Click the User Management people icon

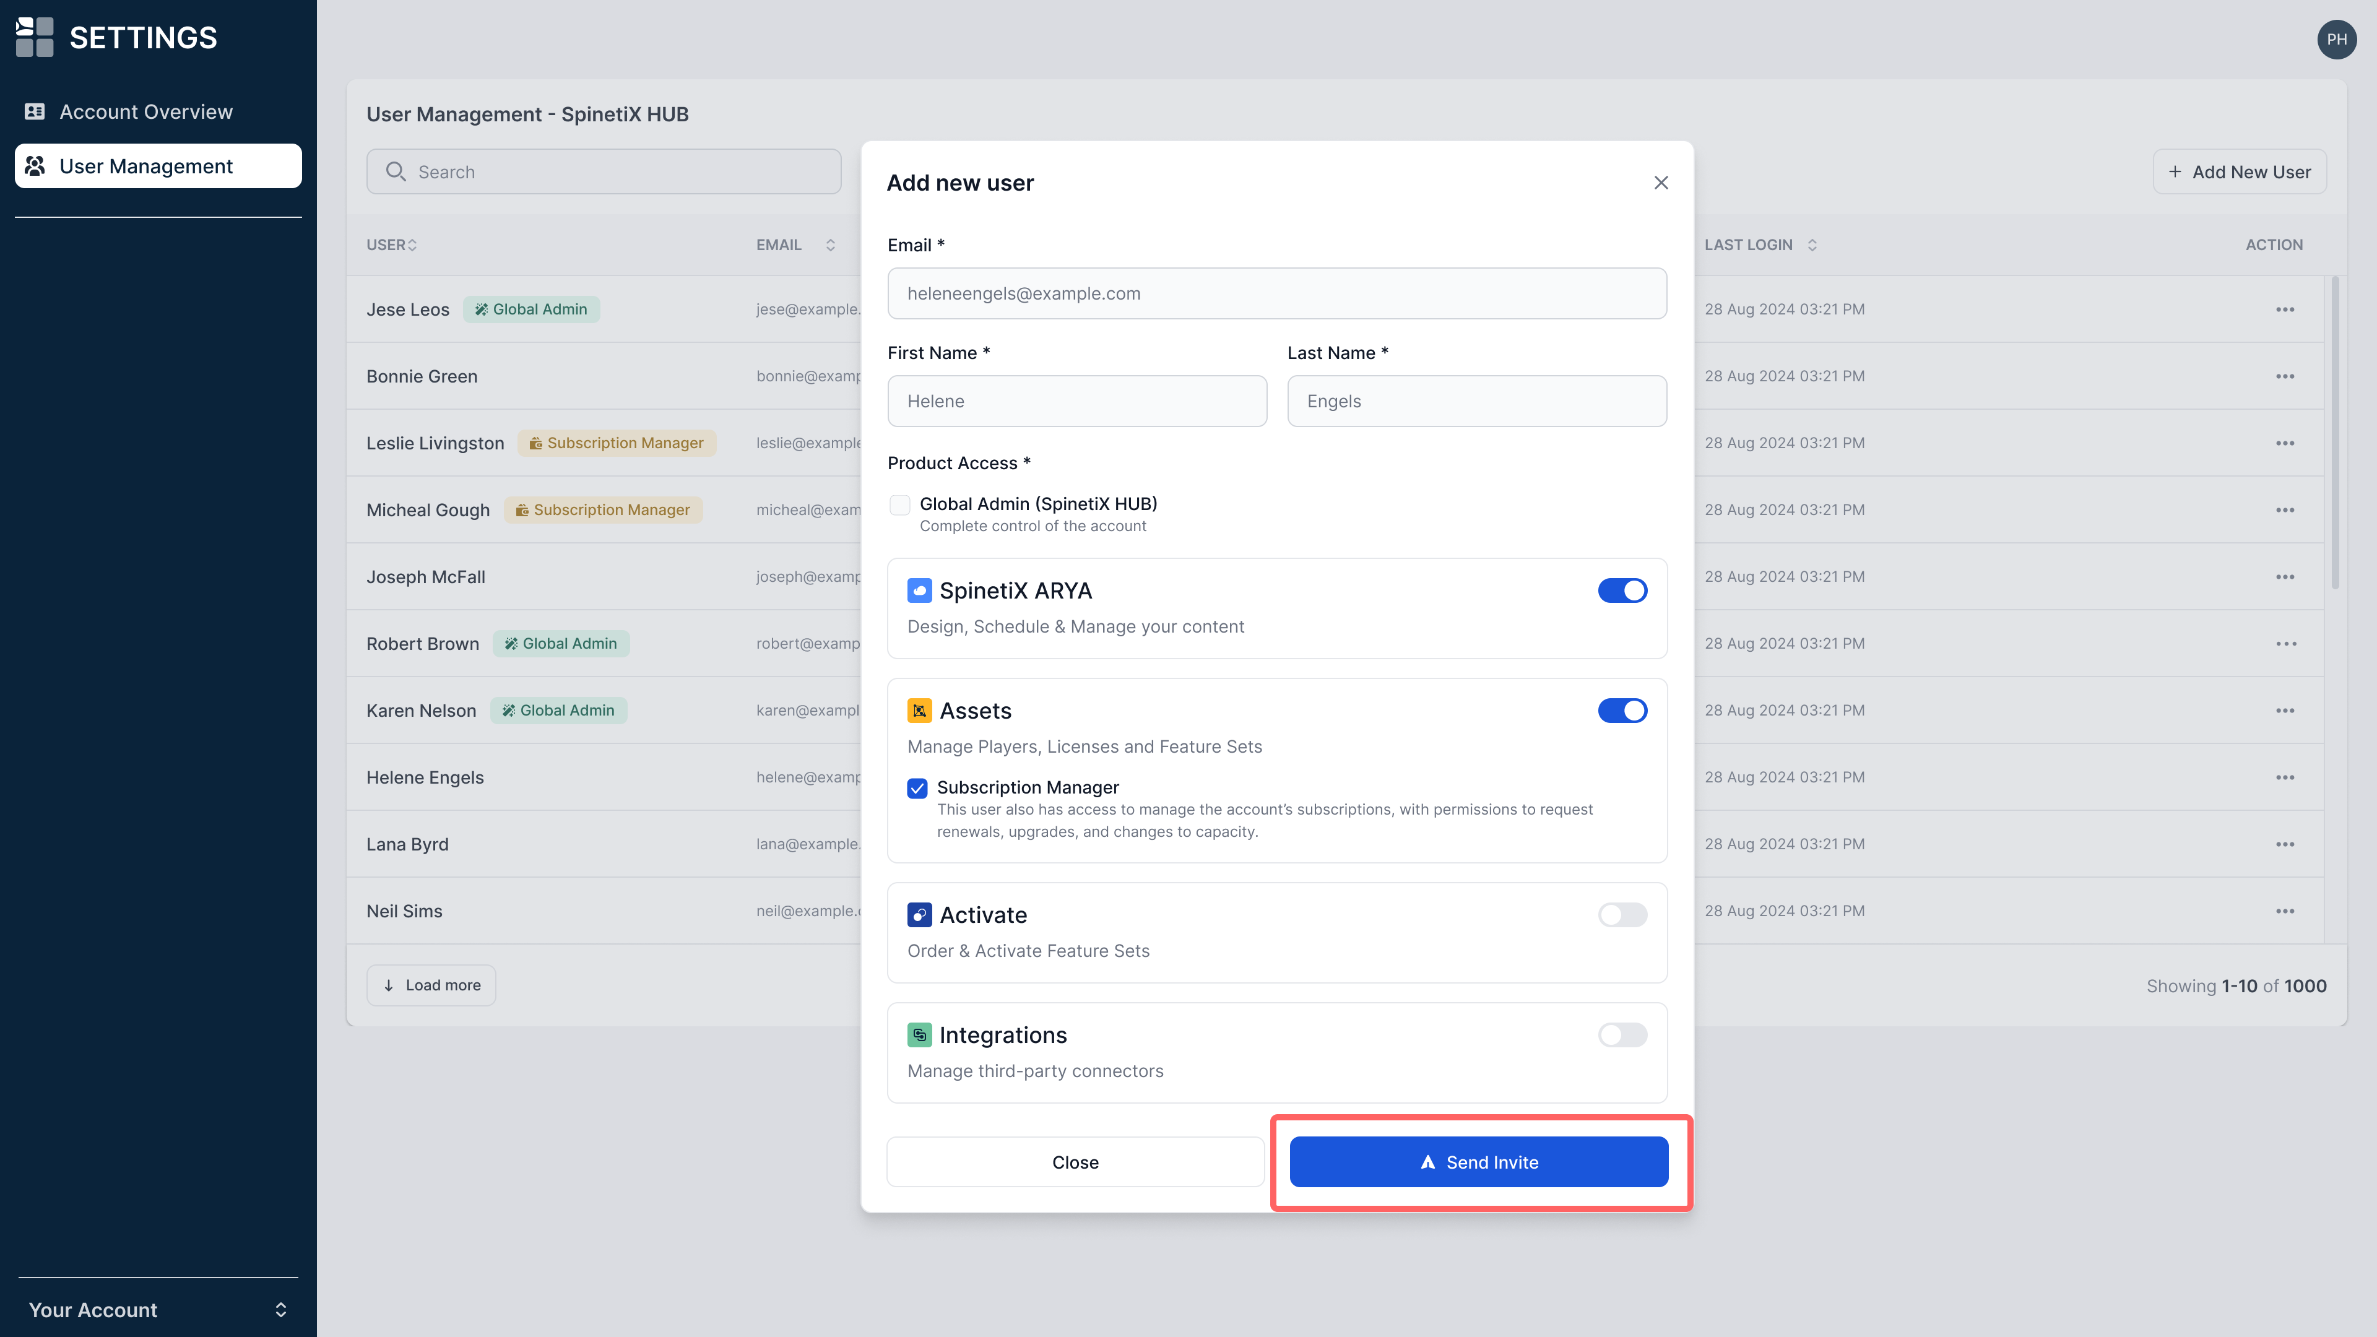(35, 166)
